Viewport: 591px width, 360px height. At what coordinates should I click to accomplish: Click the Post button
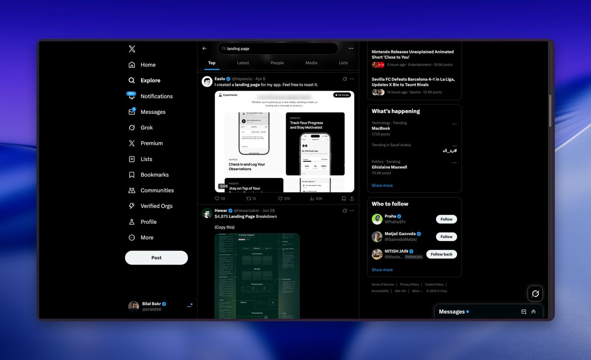click(x=156, y=258)
